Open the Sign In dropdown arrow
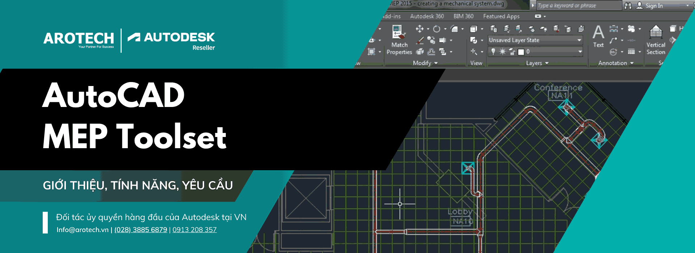695x253 pixels. click(687, 5)
